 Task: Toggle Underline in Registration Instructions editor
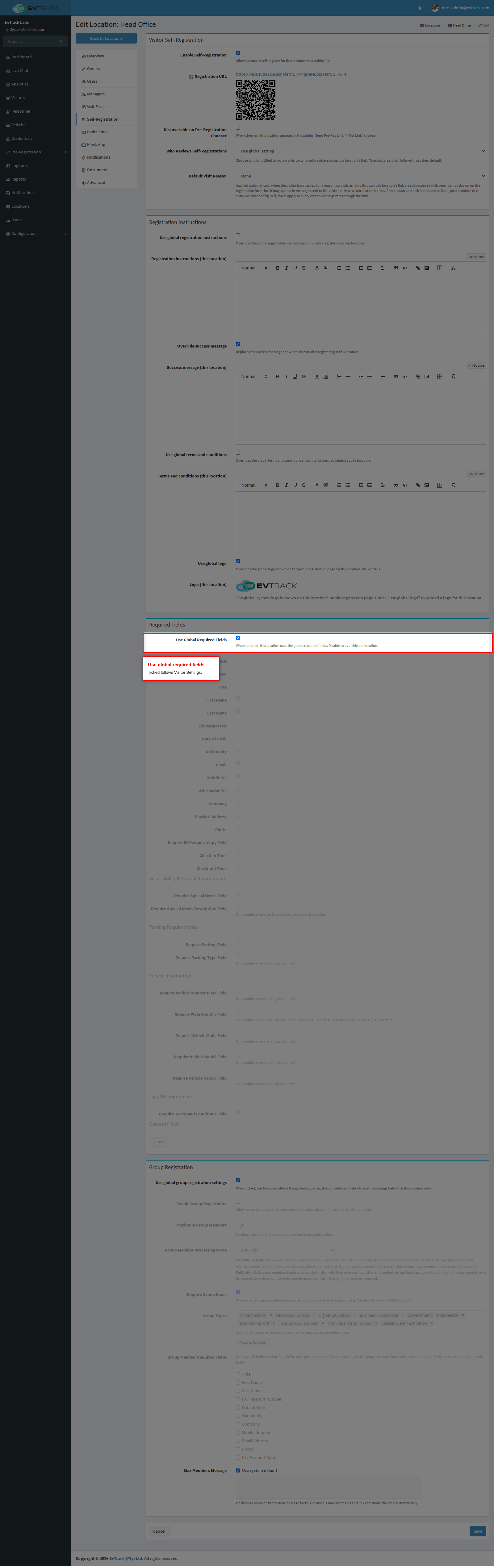click(295, 268)
